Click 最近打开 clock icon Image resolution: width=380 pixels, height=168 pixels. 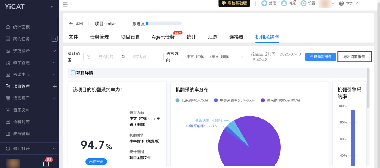coord(8,148)
